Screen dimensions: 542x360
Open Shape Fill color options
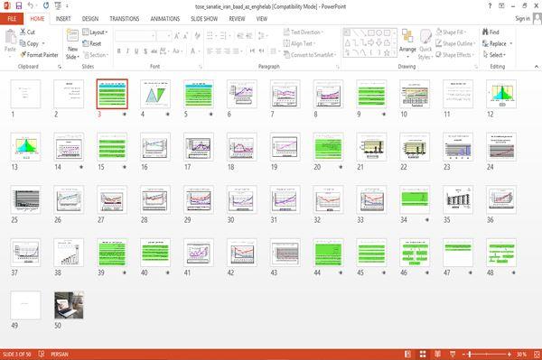click(x=451, y=32)
